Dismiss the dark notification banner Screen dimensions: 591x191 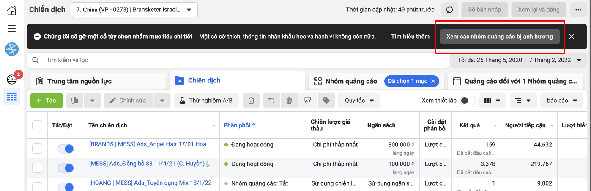pyautogui.click(x=572, y=37)
